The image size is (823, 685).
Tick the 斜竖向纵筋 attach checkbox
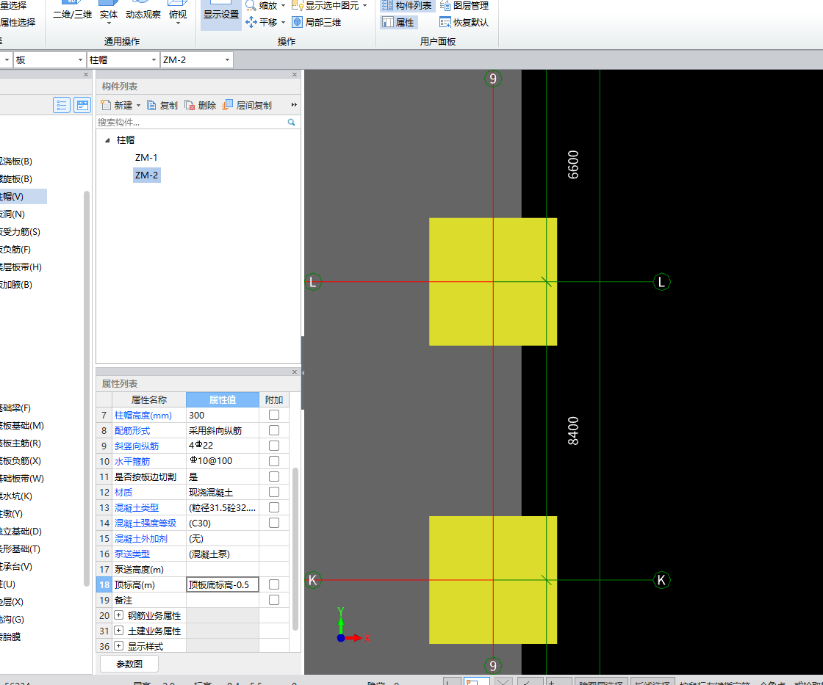tap(274, 446)
